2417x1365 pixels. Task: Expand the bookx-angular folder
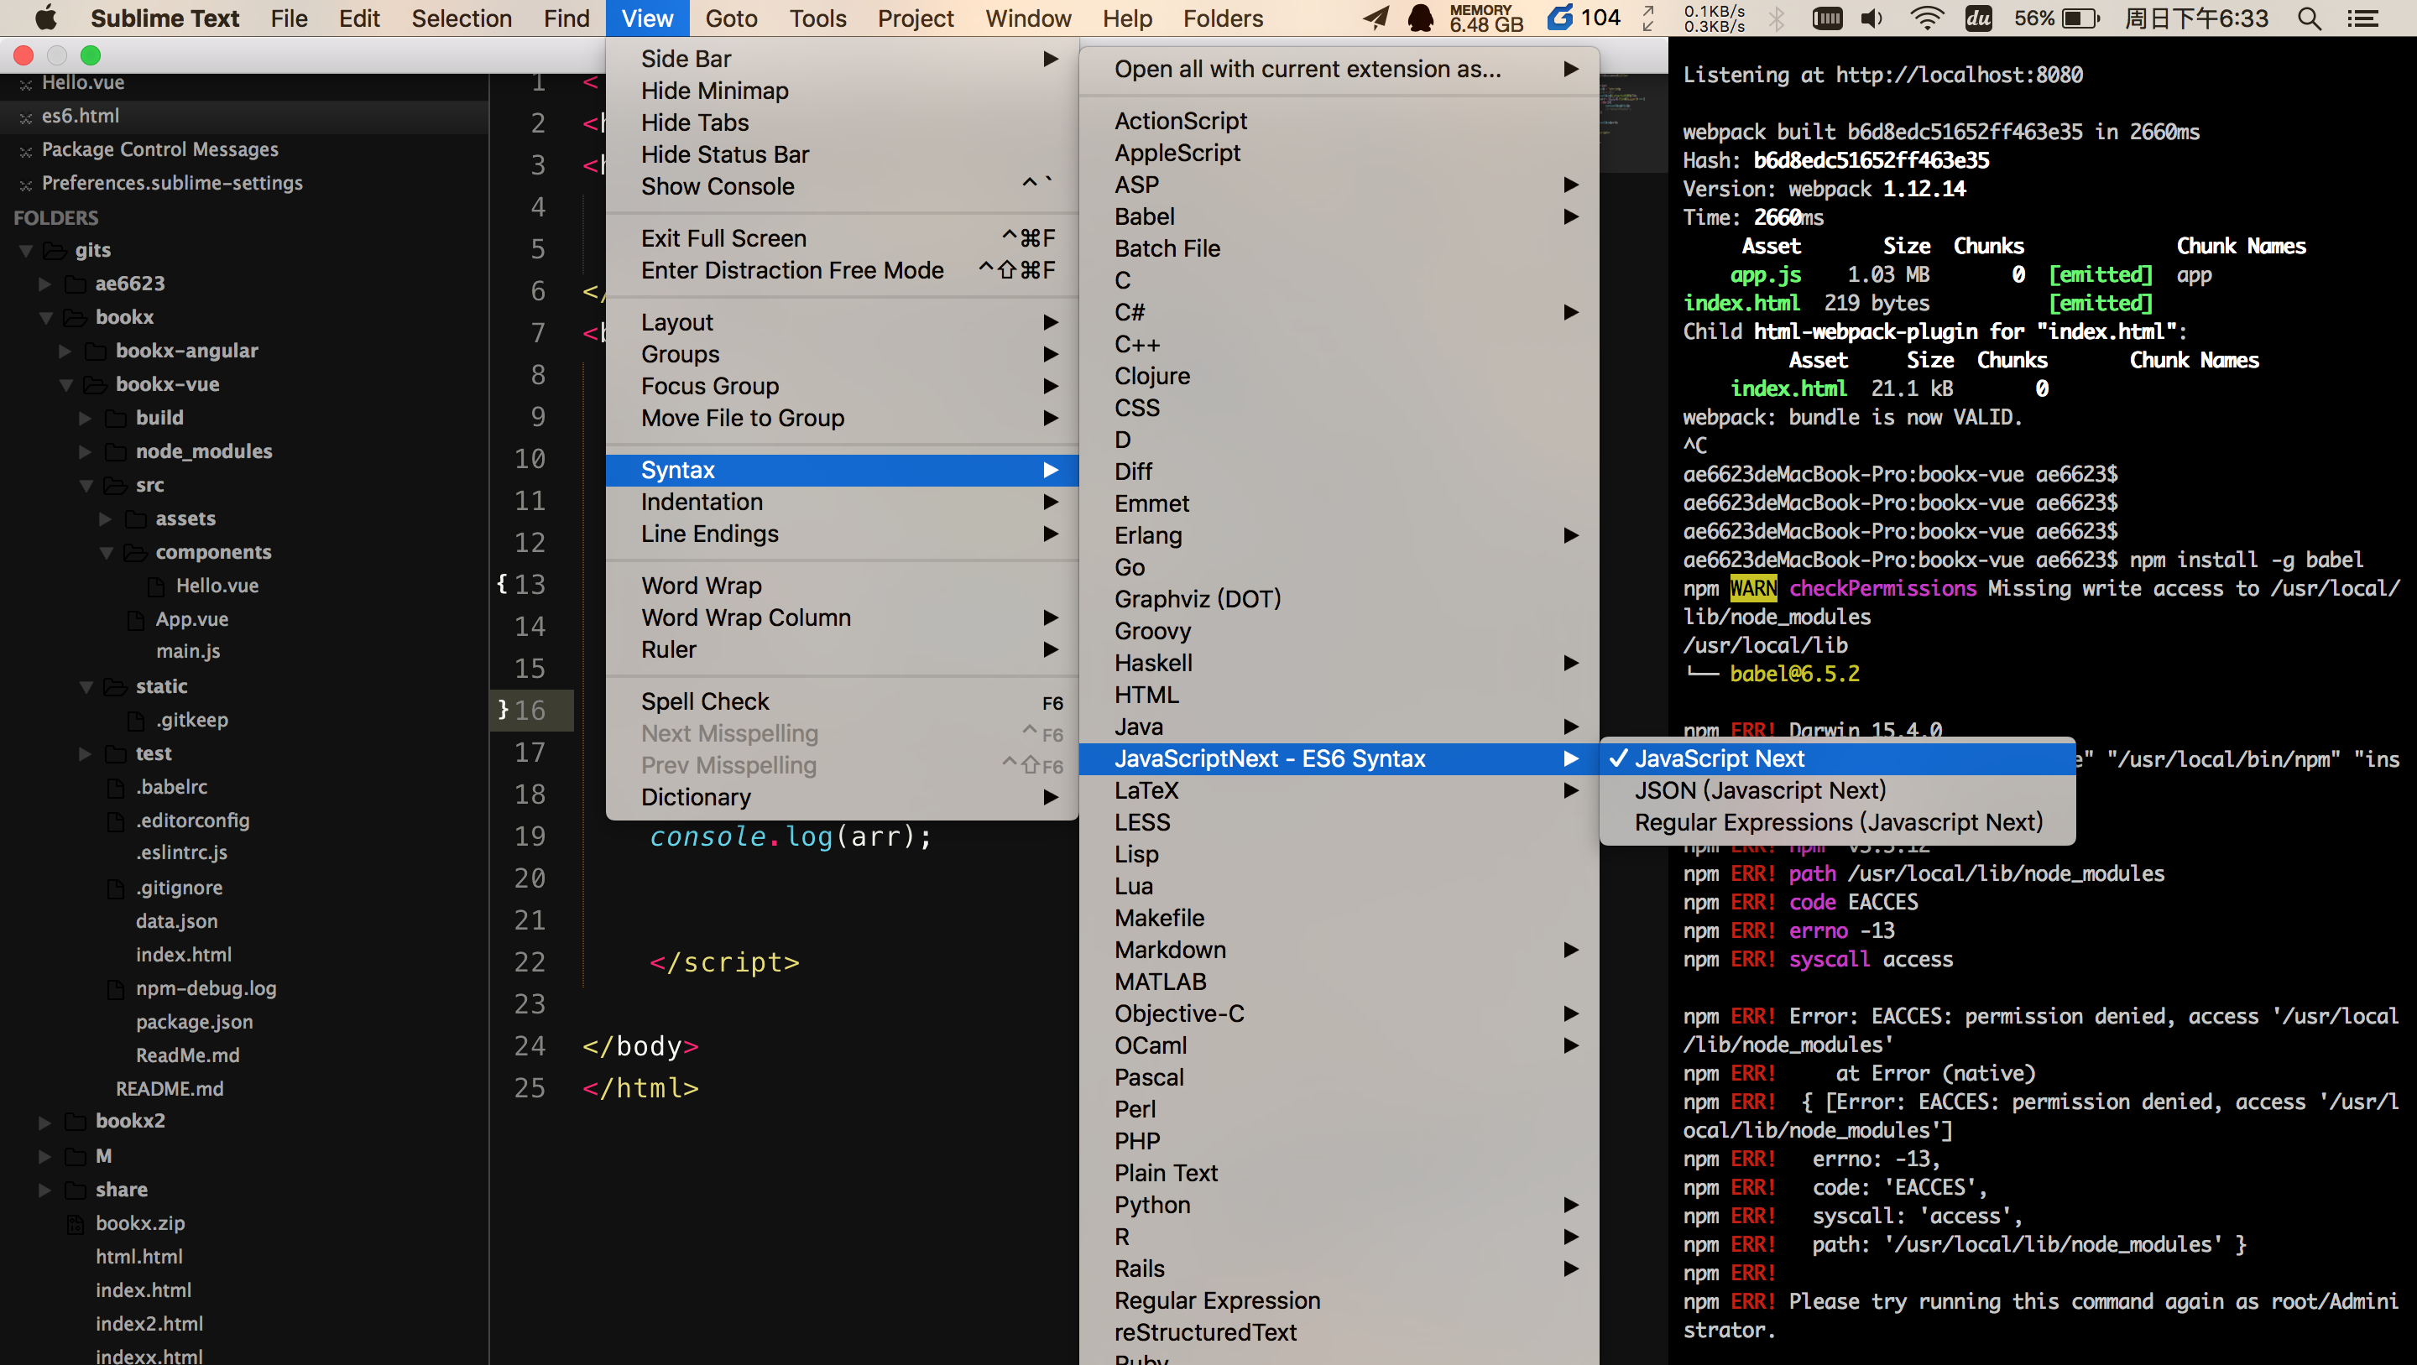(65, 351)
